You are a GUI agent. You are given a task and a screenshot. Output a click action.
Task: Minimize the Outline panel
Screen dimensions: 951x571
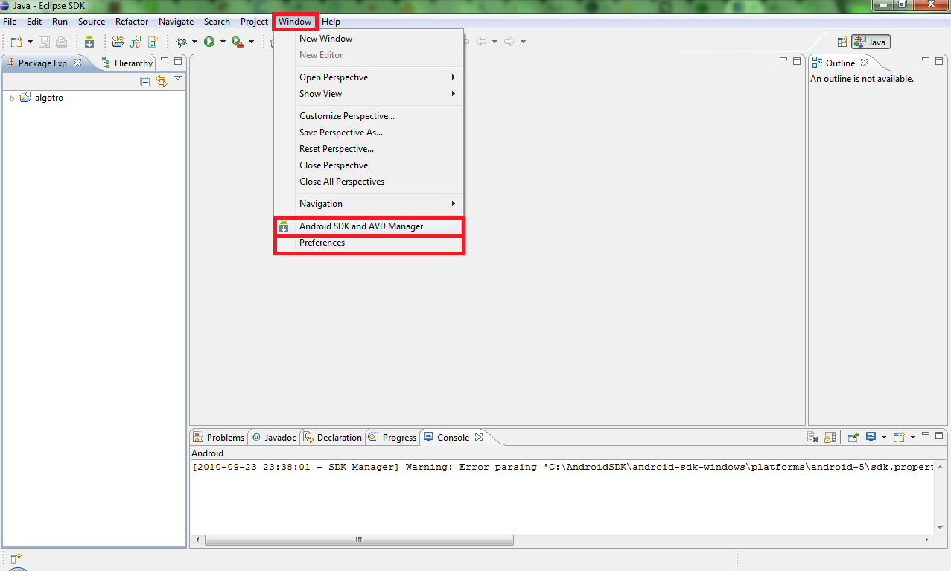[x=926, y=60]
